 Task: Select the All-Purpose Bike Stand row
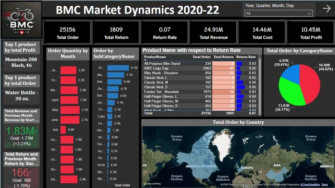(200, 64)
